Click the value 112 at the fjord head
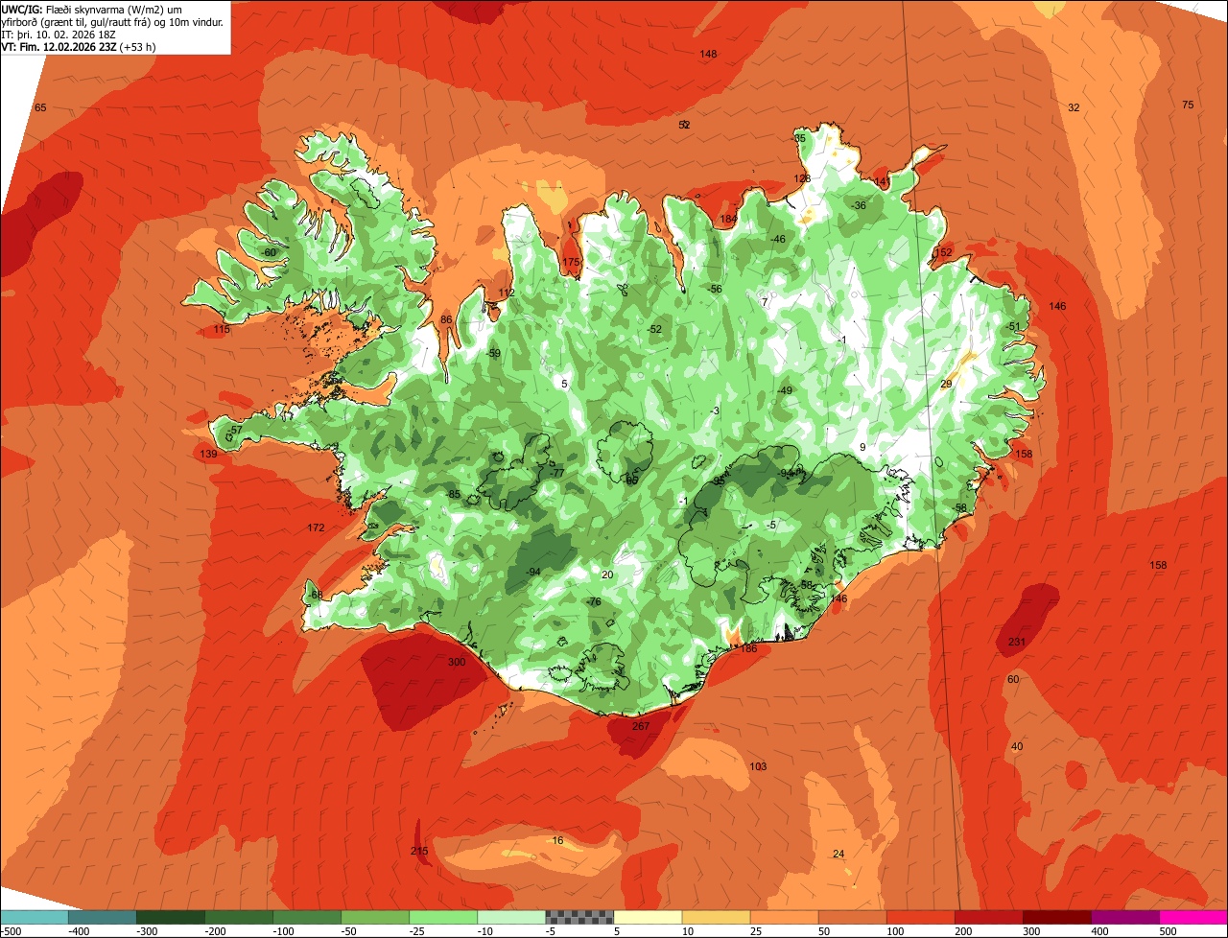Image resolution: width=1228 pixels, height=938 pixels. (x=507, y=293)
